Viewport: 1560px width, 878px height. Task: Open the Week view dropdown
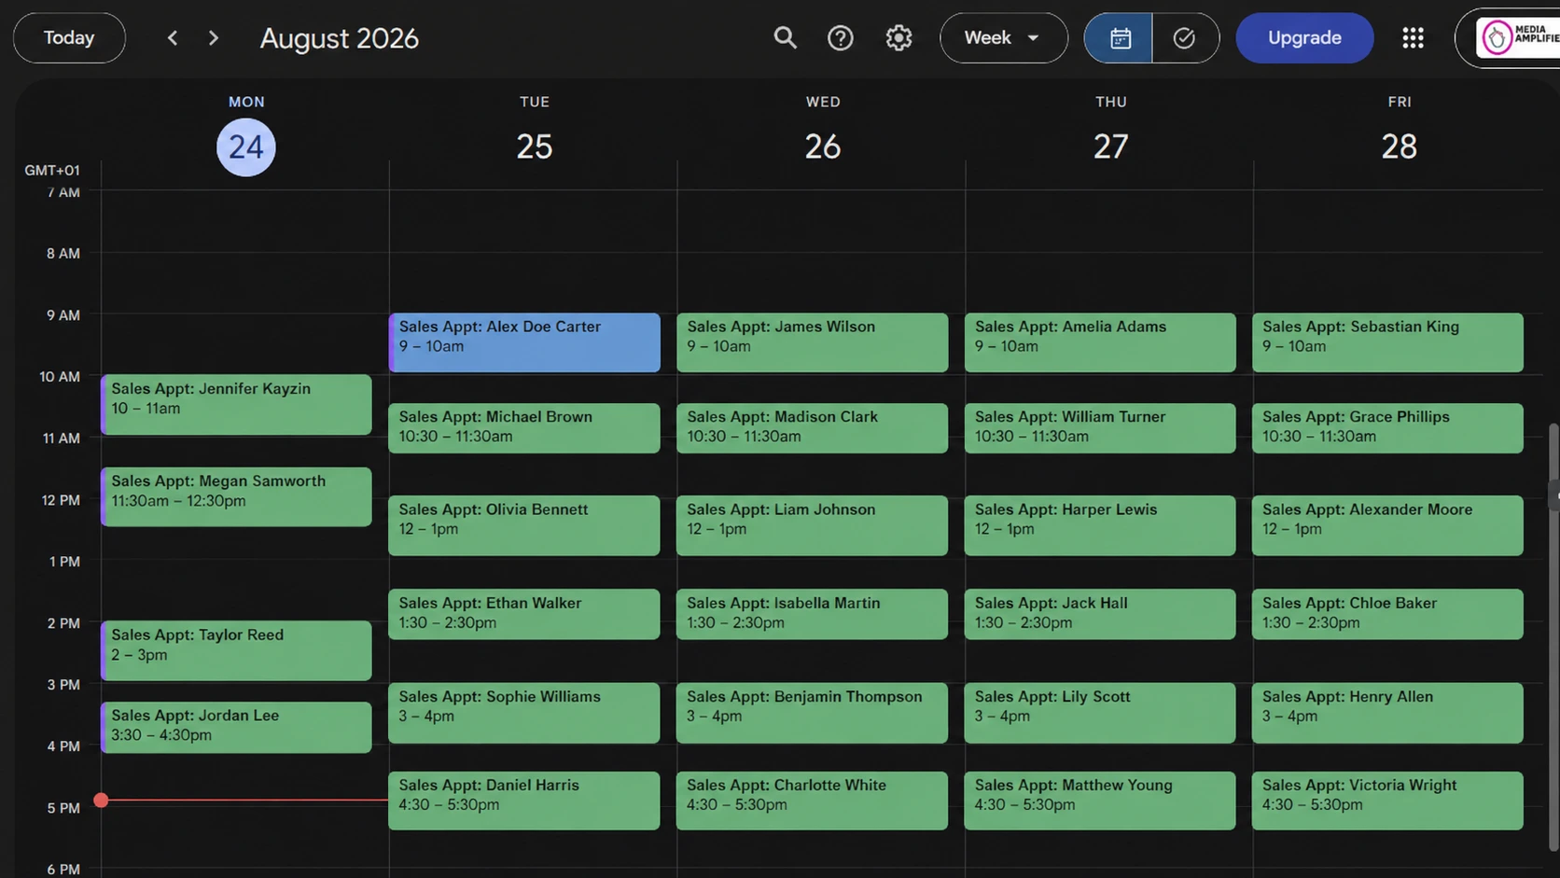[1003, 38]
